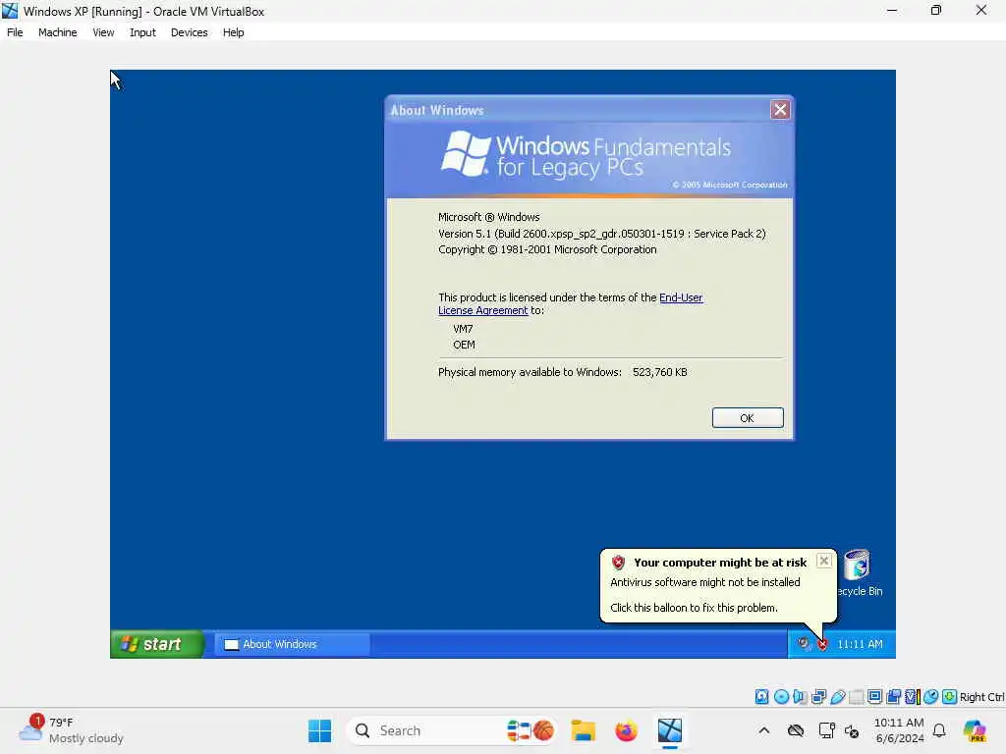This screenshot has height=754, width=1006.
Task: Click the USB devices indicator icon
Action: pyautogui.click(x=838, y=697)
